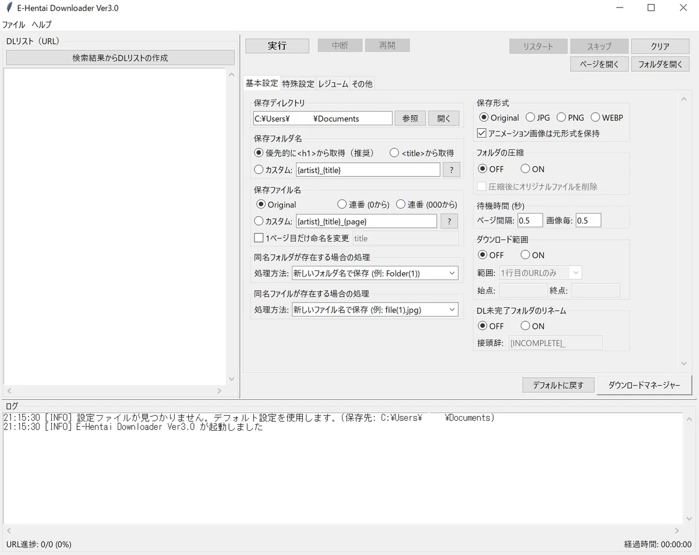Select JPG save format
The height and width of the screenshot is (555, 699).
(538, 117)
